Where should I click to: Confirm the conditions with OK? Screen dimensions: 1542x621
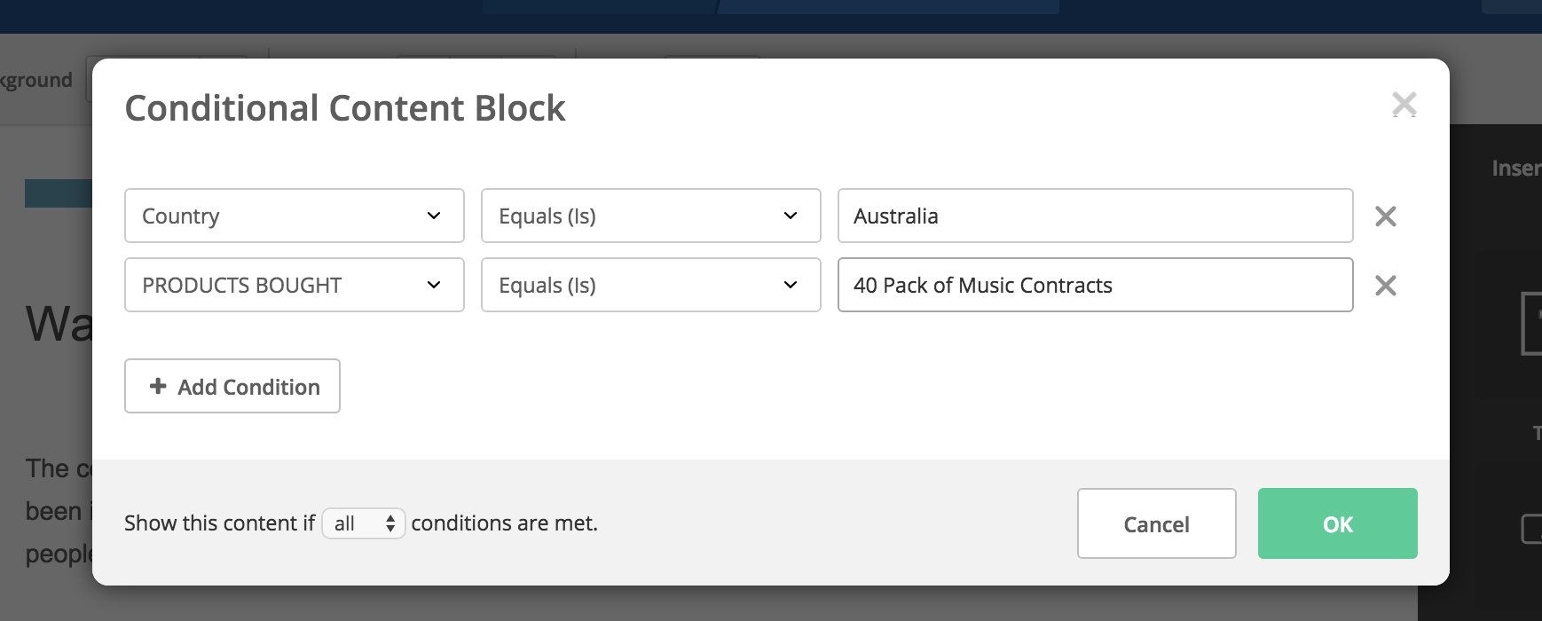1338,523
